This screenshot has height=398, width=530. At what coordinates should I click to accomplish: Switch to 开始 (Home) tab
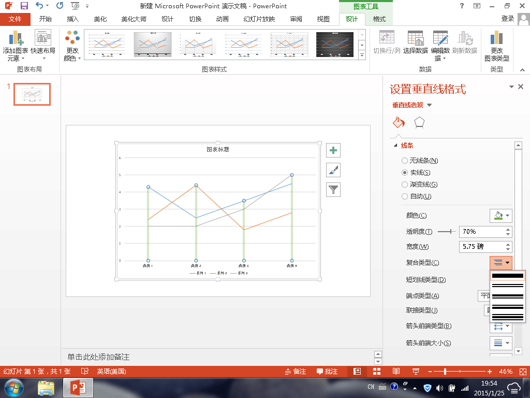[x=46, y=19]
